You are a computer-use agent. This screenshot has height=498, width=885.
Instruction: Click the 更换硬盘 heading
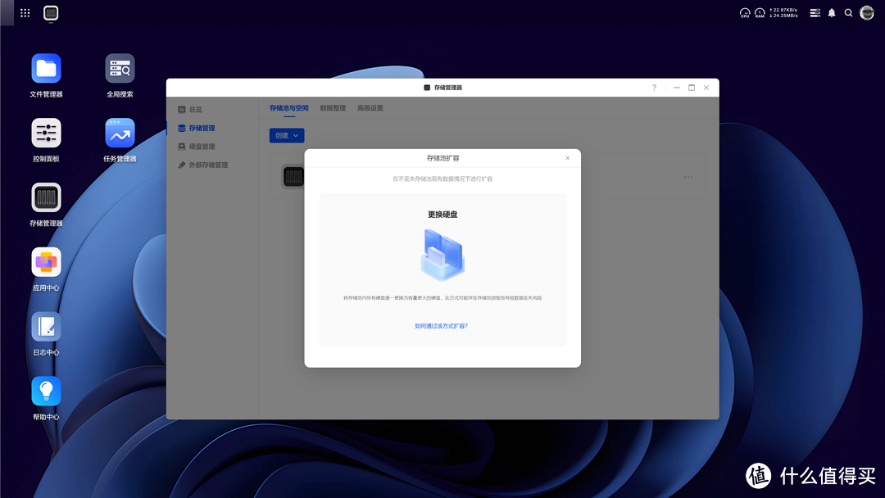point(442,215)
